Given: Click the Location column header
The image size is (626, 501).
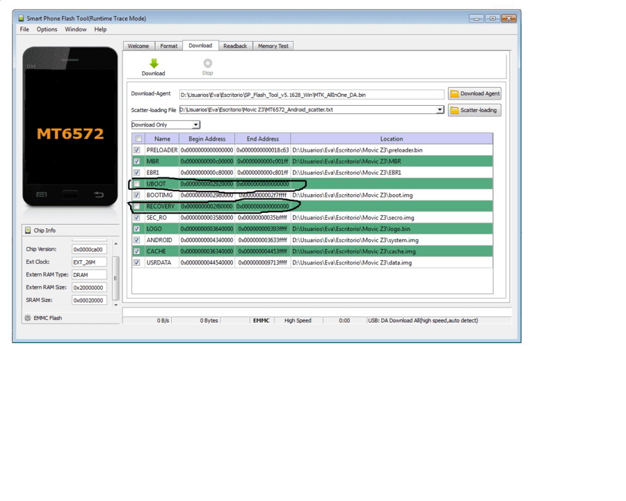Looking at the screenshot, I should point(391,139).
